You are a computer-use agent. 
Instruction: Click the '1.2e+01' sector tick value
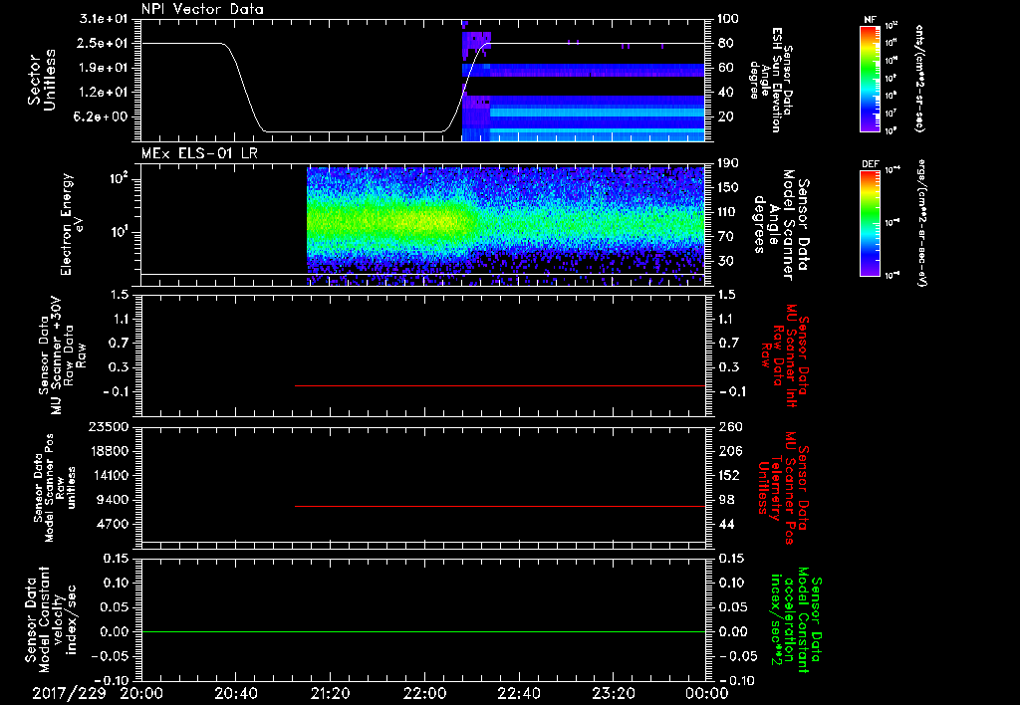(x=104, y=93)
